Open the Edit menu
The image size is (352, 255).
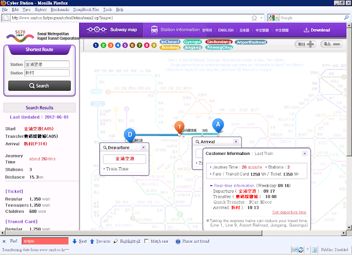(15, 10)
